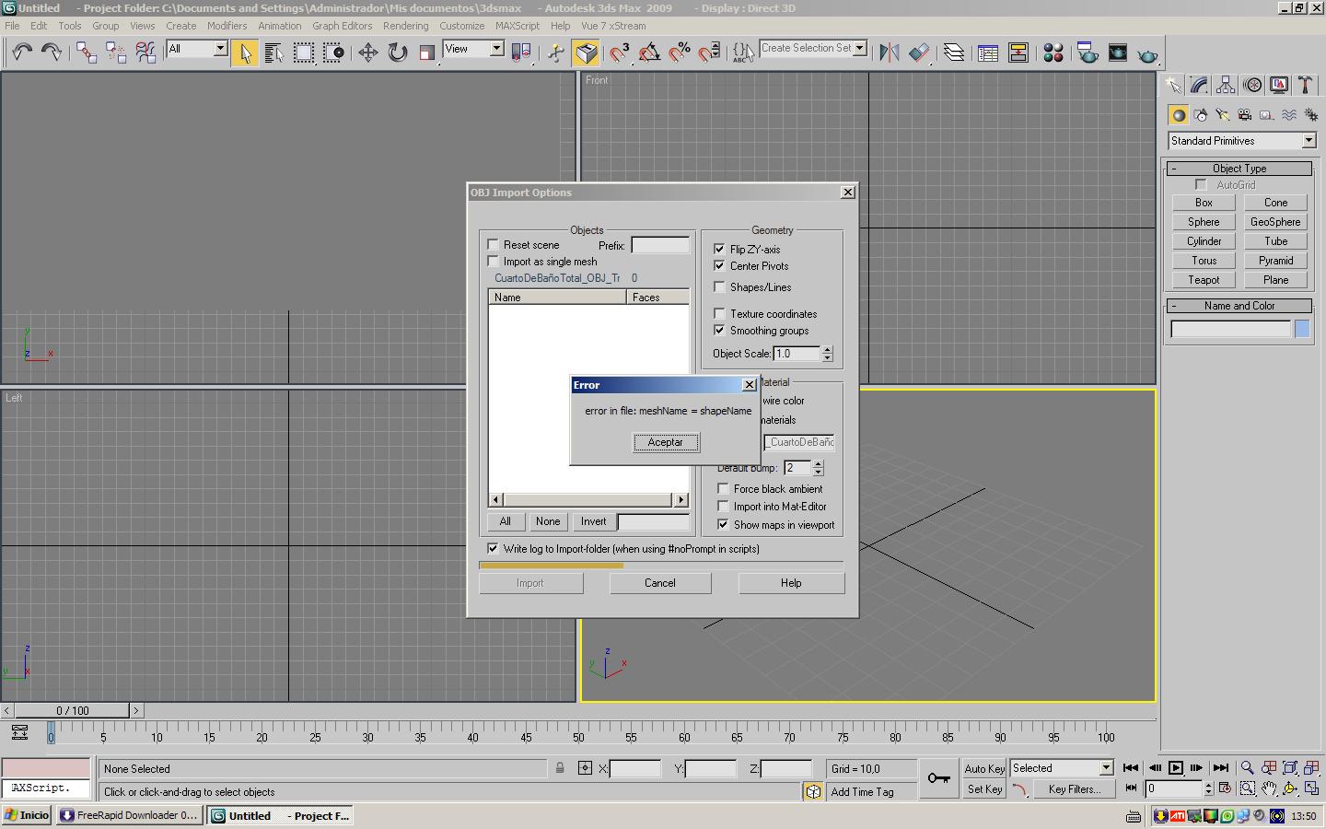This screenshot has width=1326, height=829.
Task: Click the blue object color swatch
Action: tap(1302, 329)
